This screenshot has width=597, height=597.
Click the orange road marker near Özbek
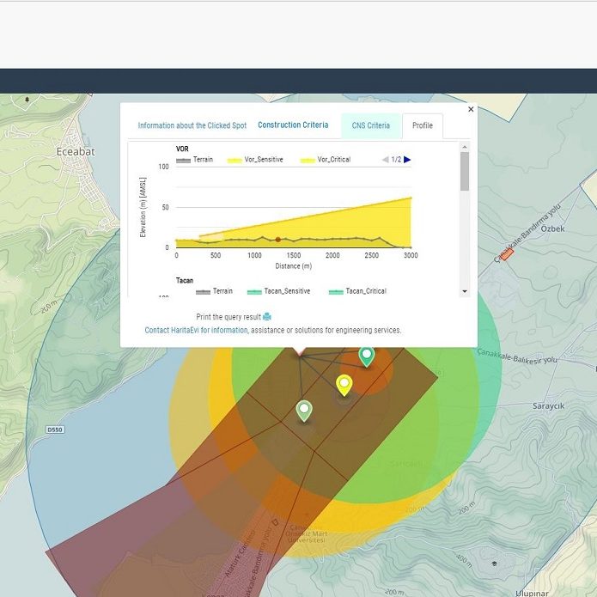coord(507,254)
